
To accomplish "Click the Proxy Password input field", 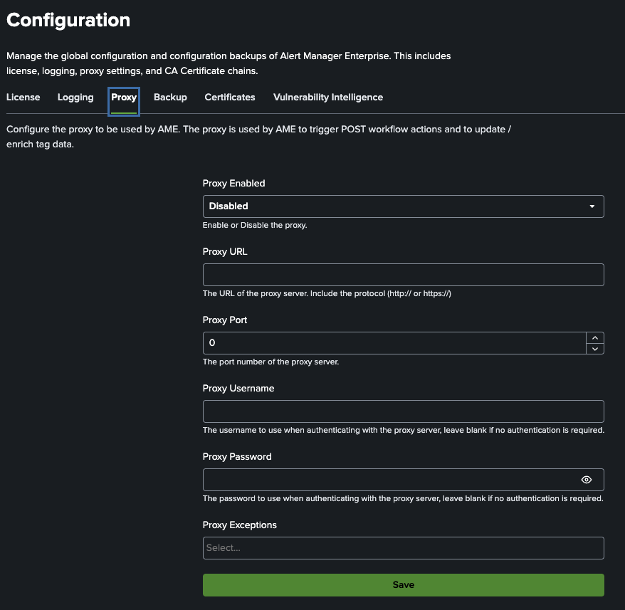I will pyautogui.click(x=392, y=479).
